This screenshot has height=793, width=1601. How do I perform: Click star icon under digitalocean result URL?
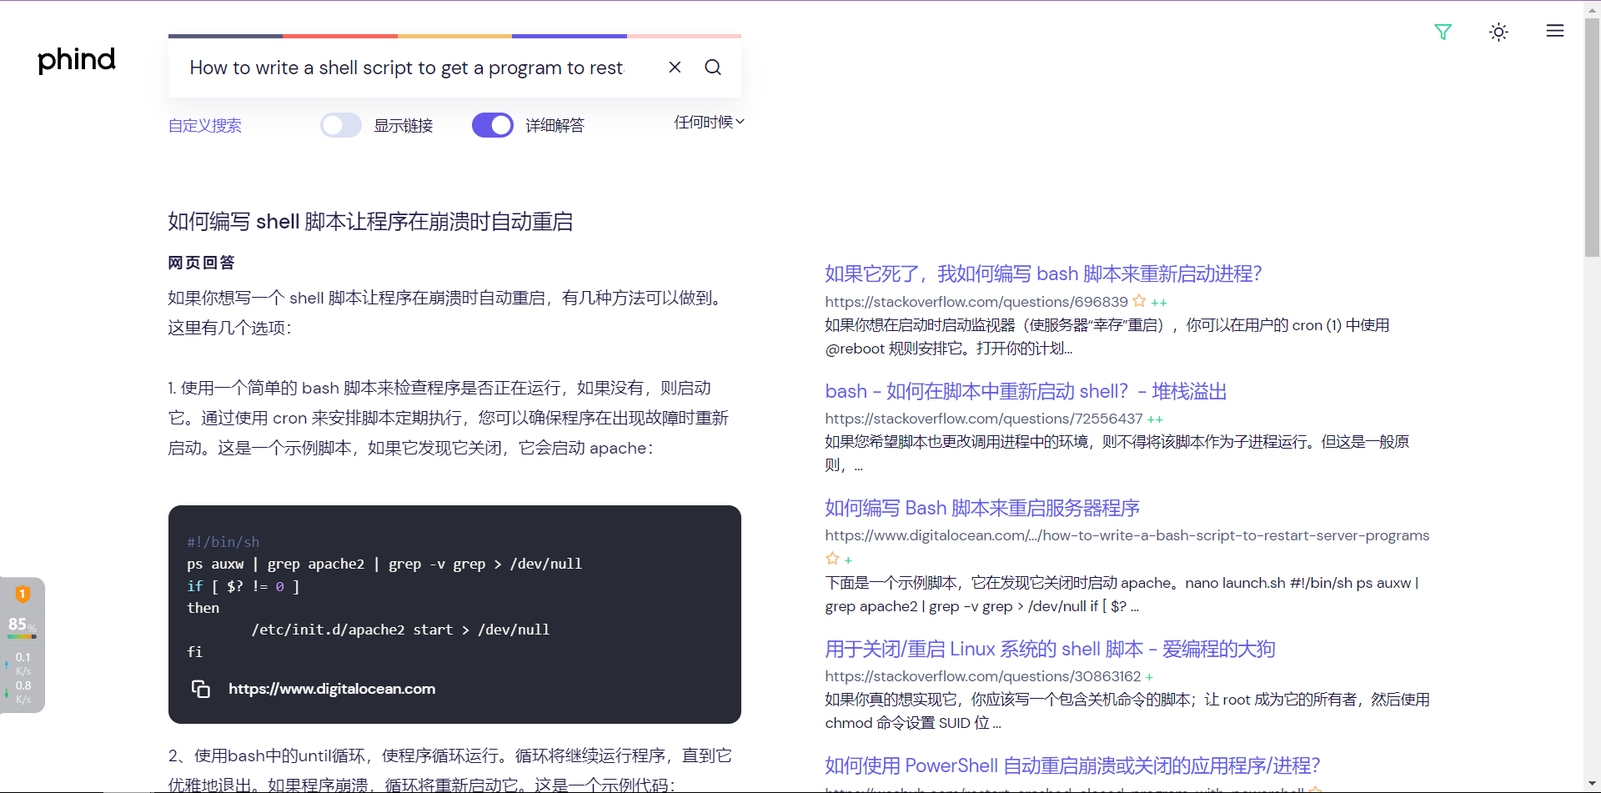pyautogui.click(x=832, y=559)
